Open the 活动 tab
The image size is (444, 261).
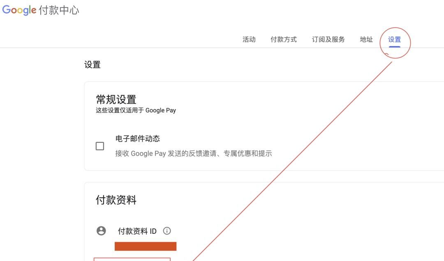249,40
